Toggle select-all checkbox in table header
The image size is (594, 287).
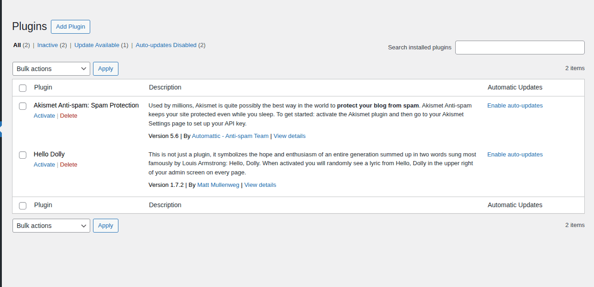point(23,88)
